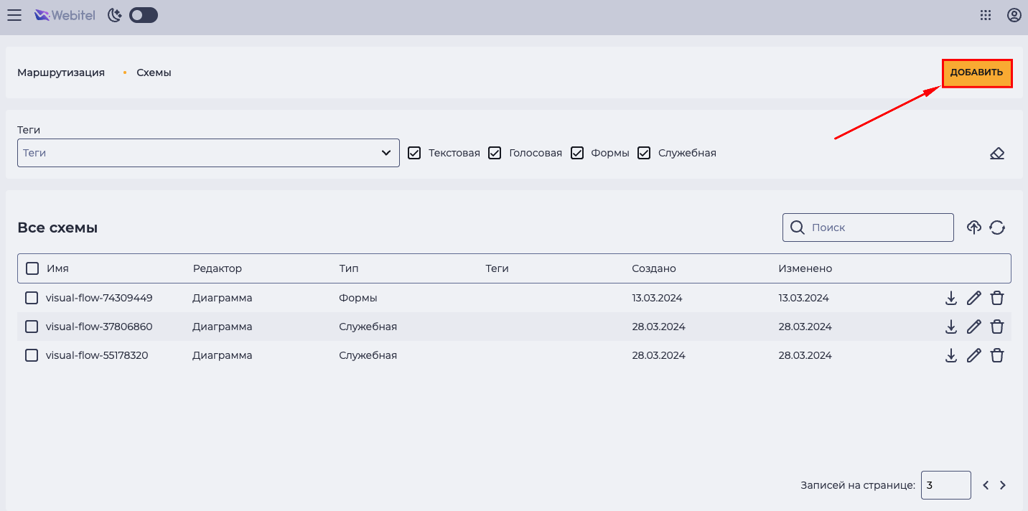Screen dimensions: 1028x511
Task: Click the Маршрутизация breadcrumb
Action: pos(61,72)
